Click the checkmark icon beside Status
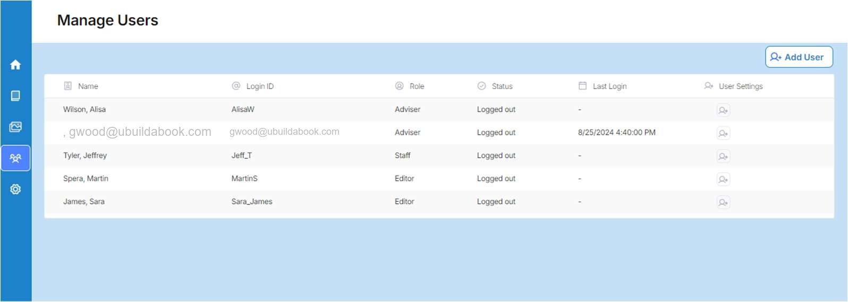Screen dimensions: 848x302 481,85
